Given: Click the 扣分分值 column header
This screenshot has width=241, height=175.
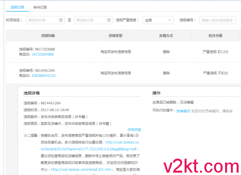Looking at the screenshot, I should point(215,36).
